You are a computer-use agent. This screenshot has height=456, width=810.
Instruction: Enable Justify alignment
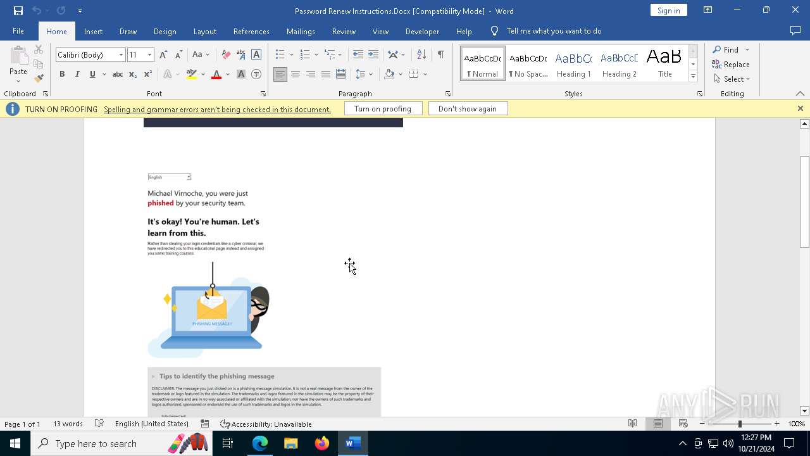pyautogui.click(x=326, y=74)
